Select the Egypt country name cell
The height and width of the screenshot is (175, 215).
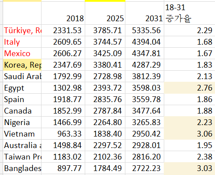pyautogui.click(x=22, y=88)
